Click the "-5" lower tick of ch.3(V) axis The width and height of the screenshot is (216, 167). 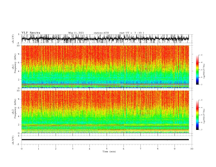click(x=19, y=144)
